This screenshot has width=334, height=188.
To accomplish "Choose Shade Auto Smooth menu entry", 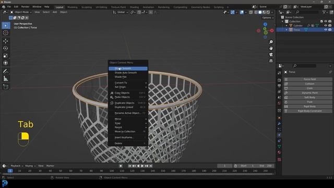I will [128, 73].
